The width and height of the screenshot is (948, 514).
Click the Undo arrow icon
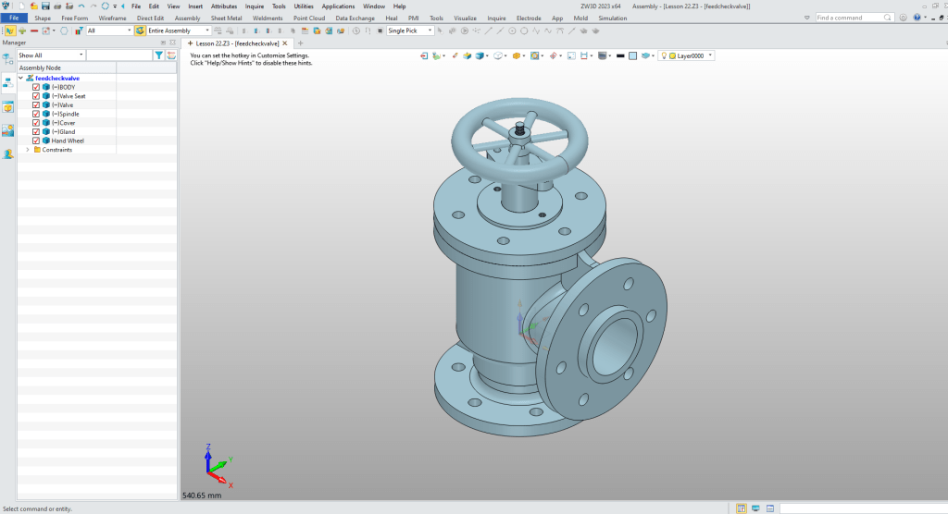[x=81, y=6]
